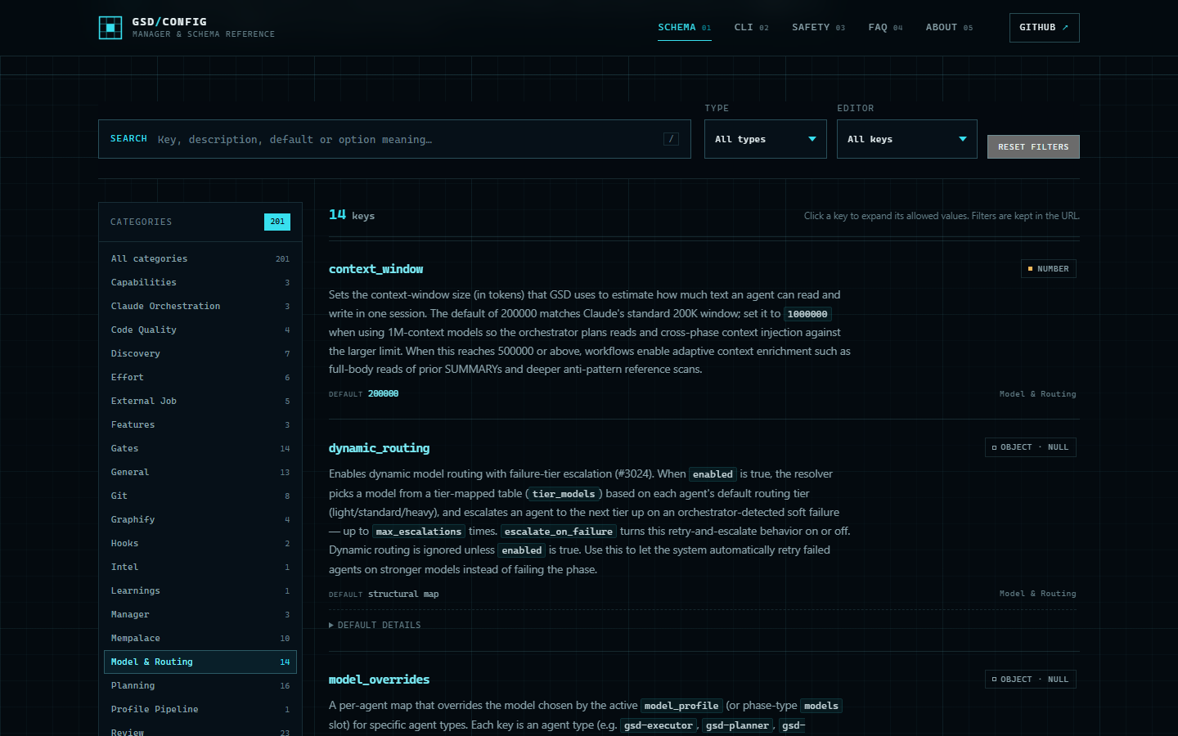This screenshot has width=1178, height=736.
Task: Select the Manager category
Action: click(200, 614)
